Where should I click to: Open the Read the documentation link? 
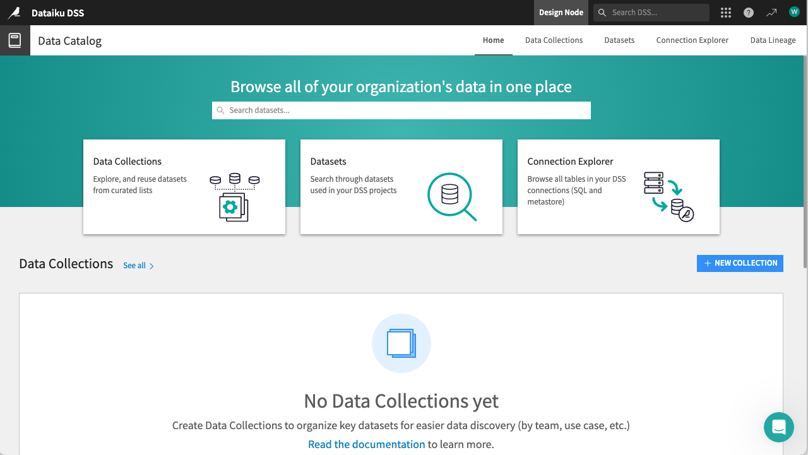(367, 444)
